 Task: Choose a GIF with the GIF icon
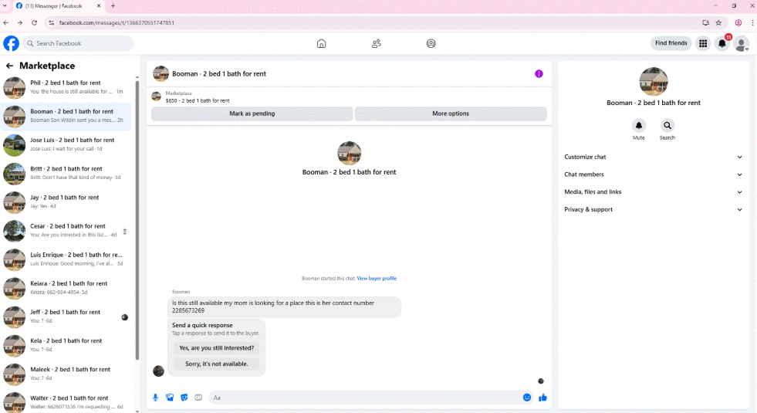[198, 398]
